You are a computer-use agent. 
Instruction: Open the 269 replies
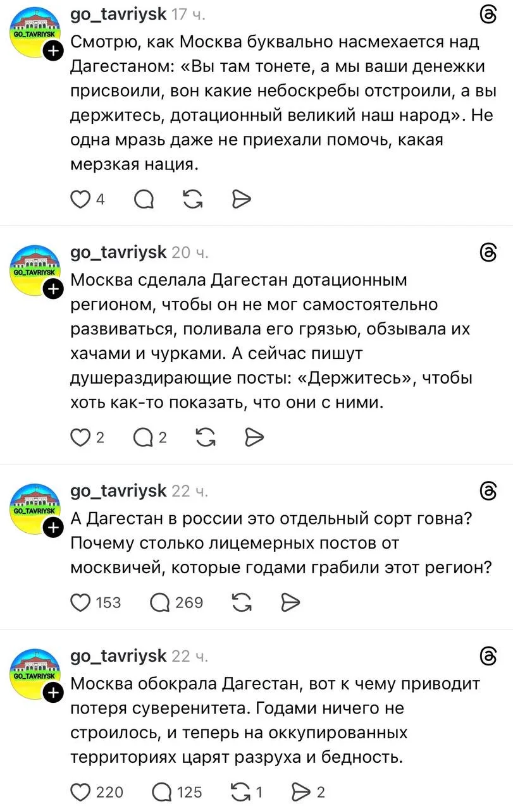pos(161,602)
